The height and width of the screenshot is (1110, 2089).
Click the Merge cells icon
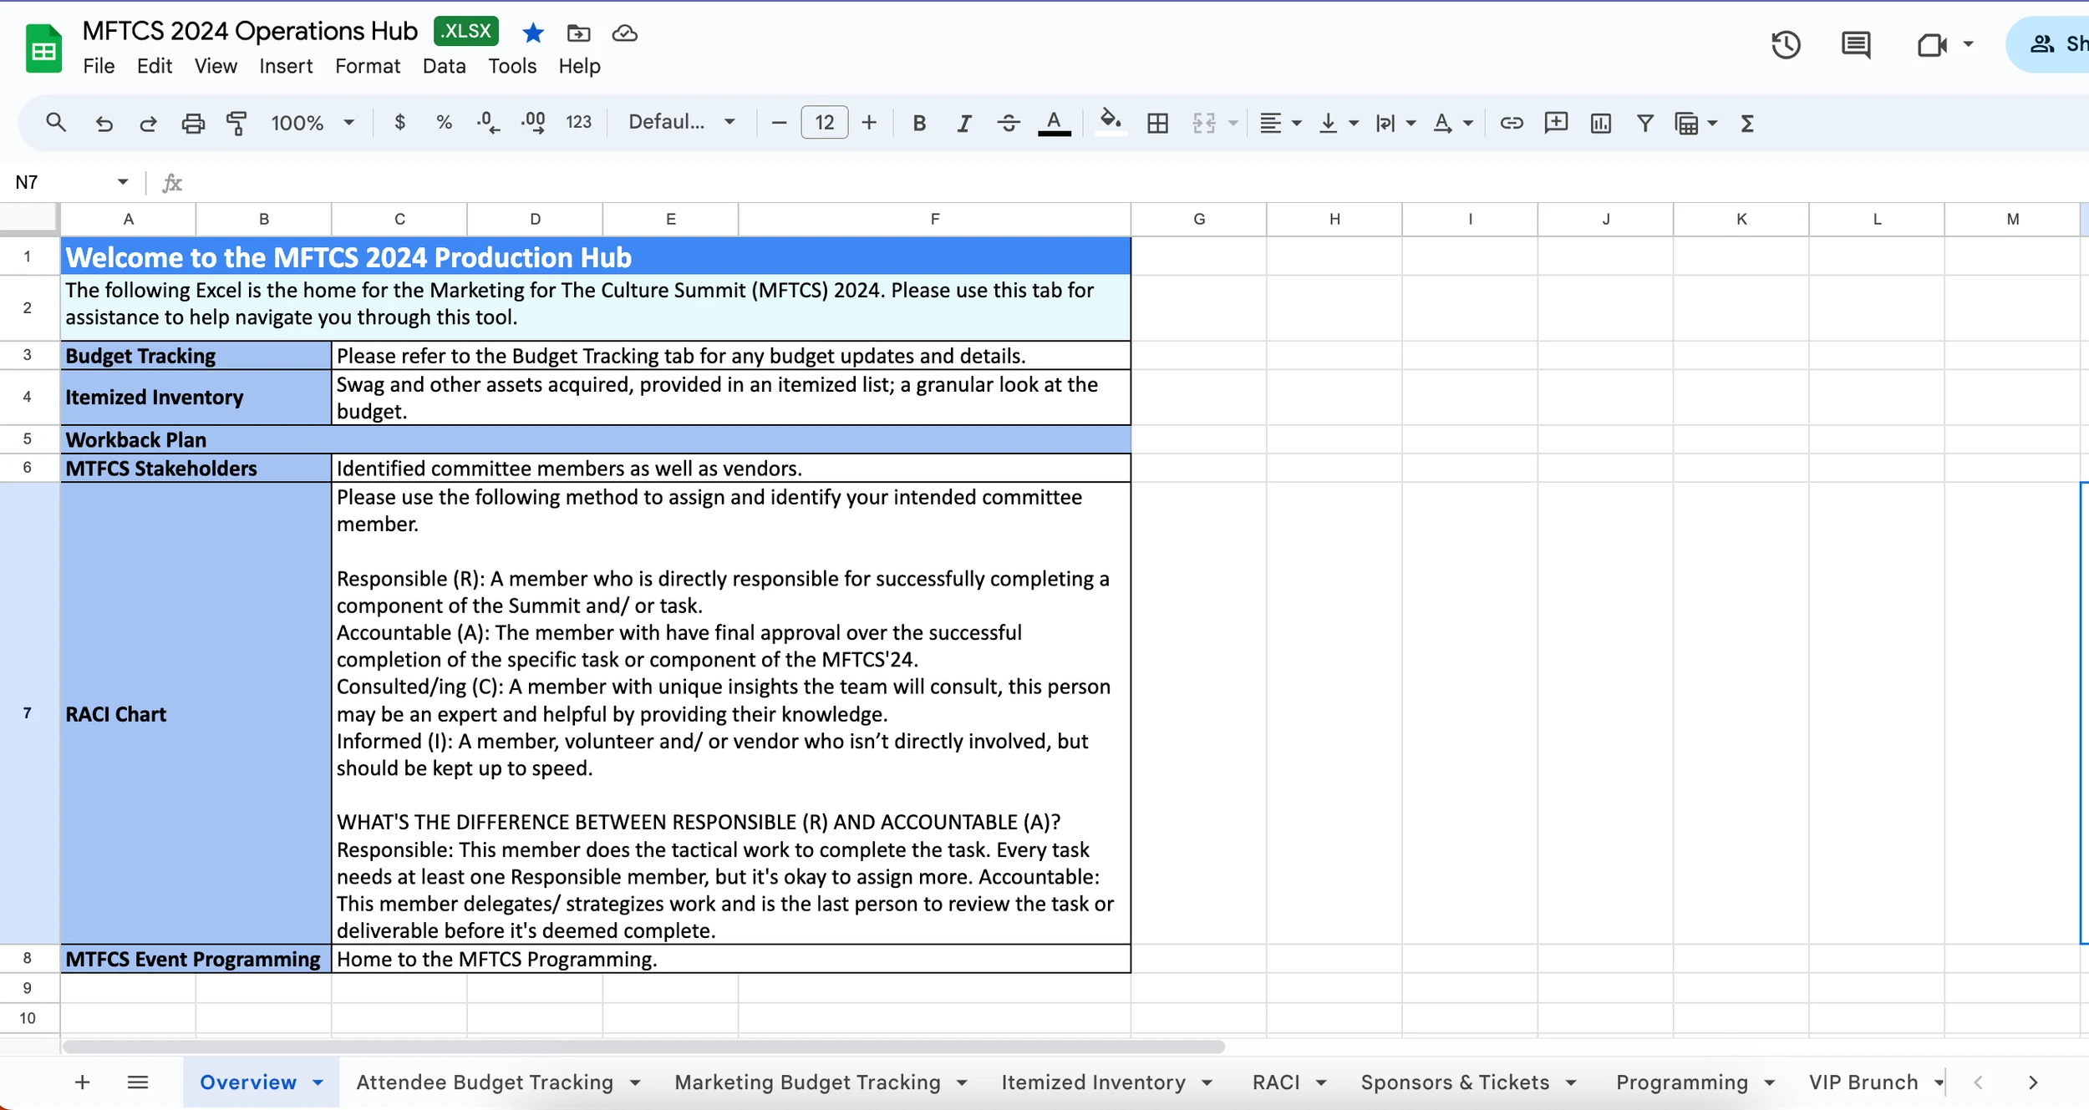coord(1204,124)
